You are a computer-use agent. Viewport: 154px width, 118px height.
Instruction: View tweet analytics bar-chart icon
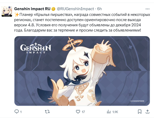click(x=109, y=112)
